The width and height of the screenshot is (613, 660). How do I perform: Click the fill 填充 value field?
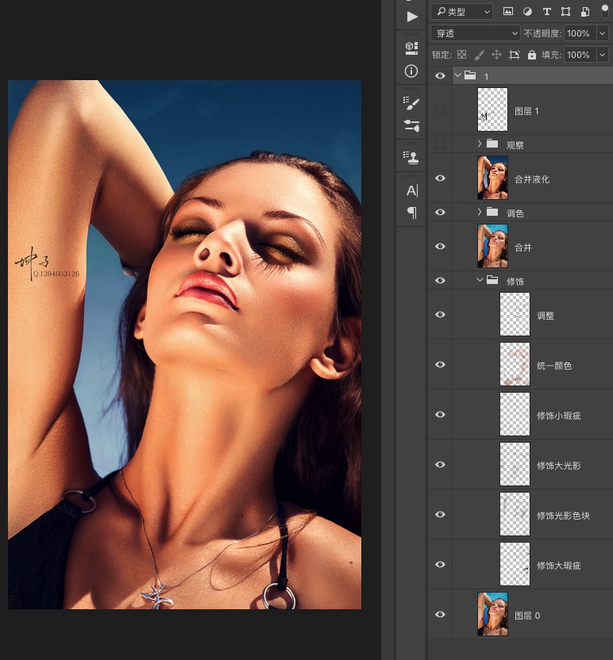[x=578, y=55]
